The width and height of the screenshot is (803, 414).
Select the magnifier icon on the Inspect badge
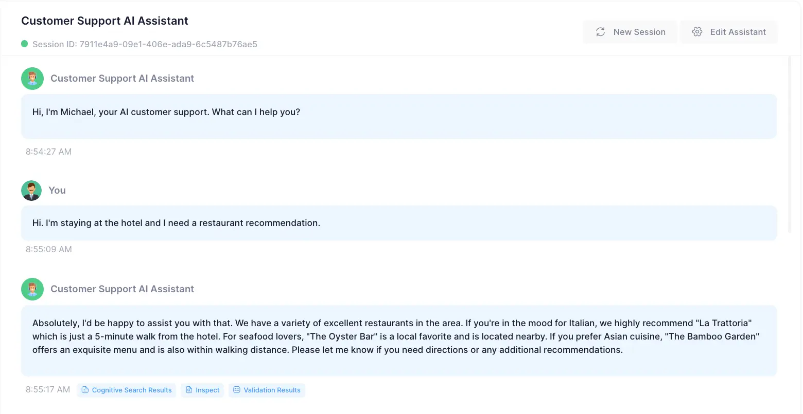tap(188, 390)
